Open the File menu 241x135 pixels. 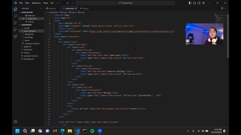[x=21, y=3]
